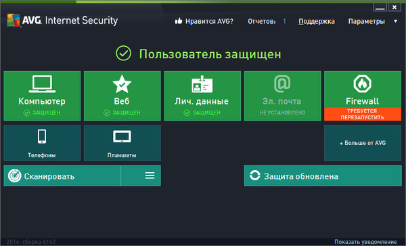Click the Телефоны label
This screenshot has width=406, height=246.
coord(42,155)
